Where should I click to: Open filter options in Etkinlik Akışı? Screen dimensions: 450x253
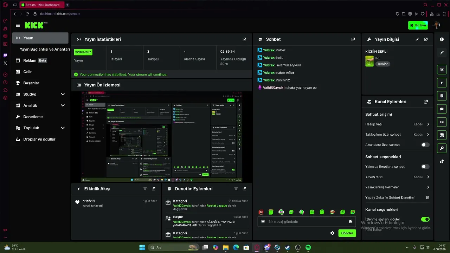tap(145, 189)
